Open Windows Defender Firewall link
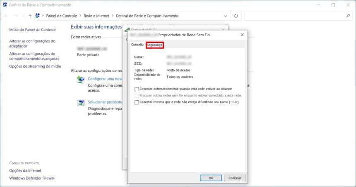Image resolution: width=356 pixels, height=187 pixels. point(32,178)
